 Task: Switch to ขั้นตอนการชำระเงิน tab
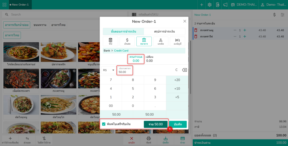coord(123,31)
